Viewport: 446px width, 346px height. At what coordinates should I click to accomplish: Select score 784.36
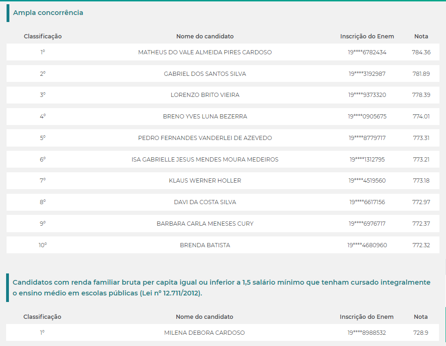[421, 52]
